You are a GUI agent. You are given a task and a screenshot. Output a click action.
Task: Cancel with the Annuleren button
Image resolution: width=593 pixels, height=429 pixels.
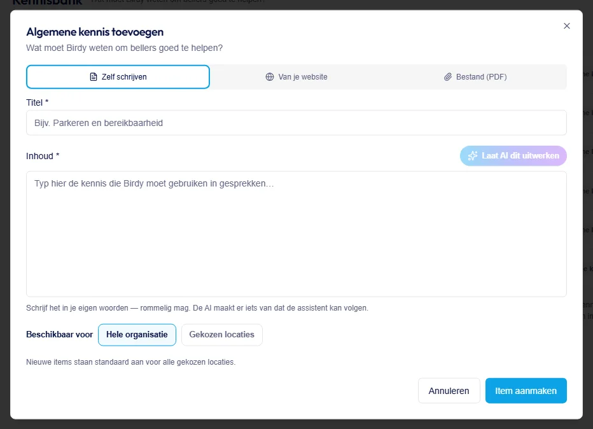click(449, 391)
